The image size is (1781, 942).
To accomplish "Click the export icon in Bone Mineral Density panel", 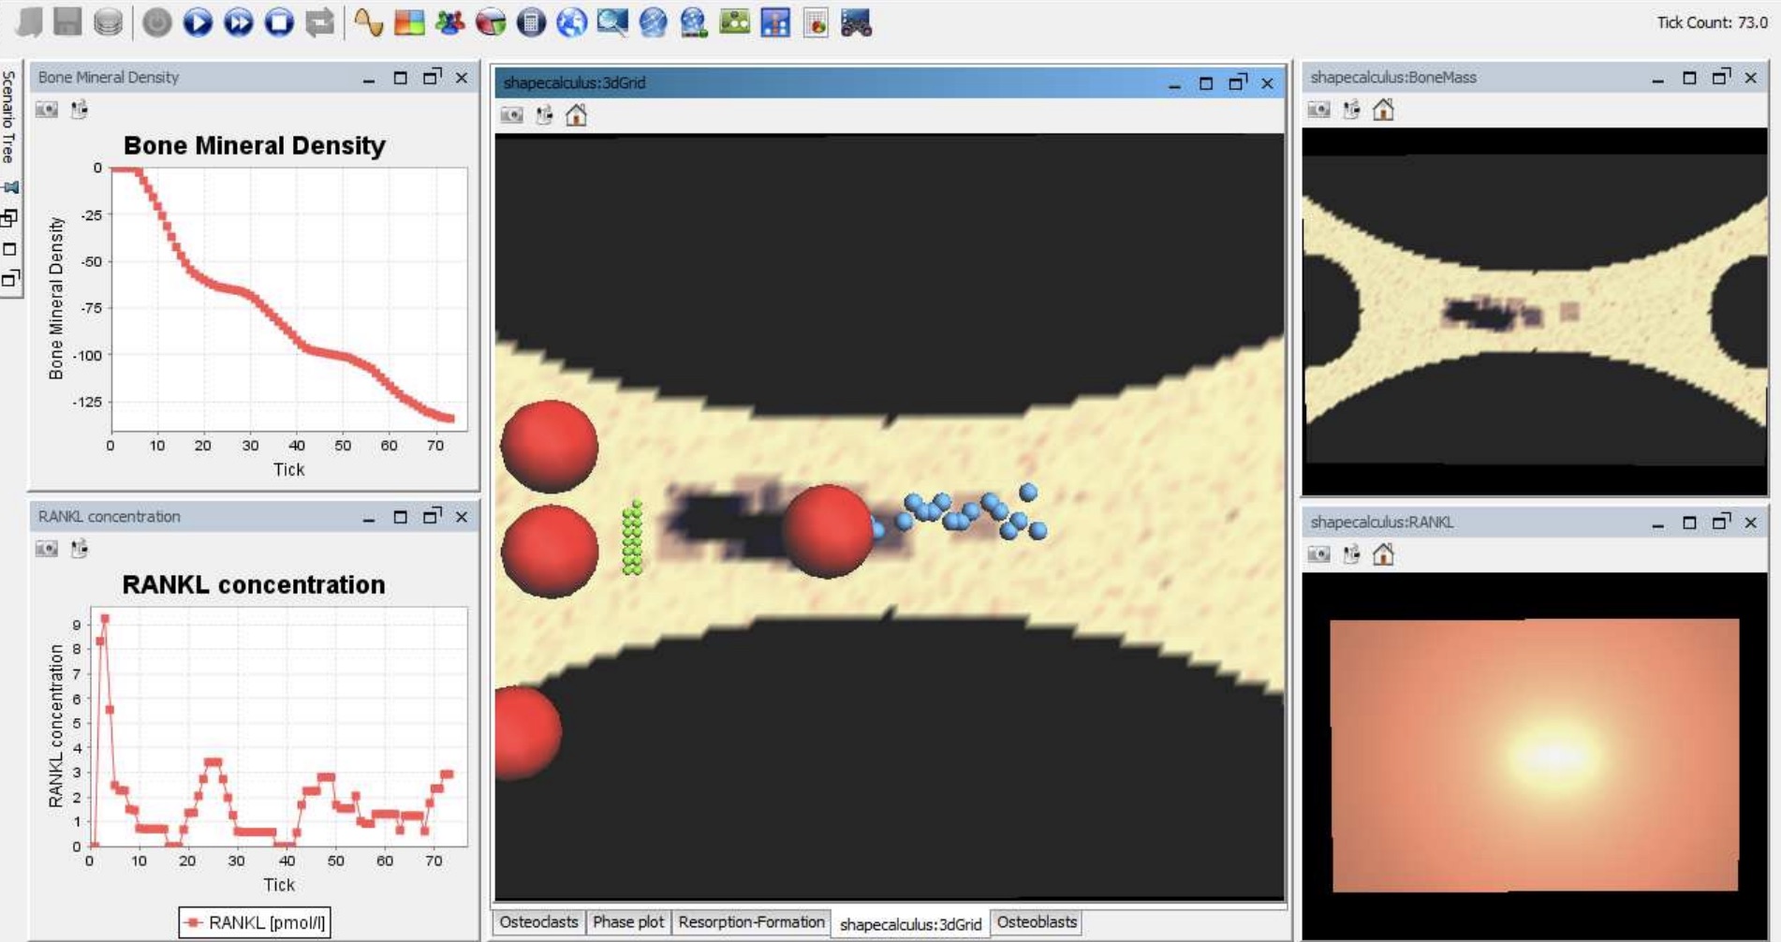I will click(80, 110).
